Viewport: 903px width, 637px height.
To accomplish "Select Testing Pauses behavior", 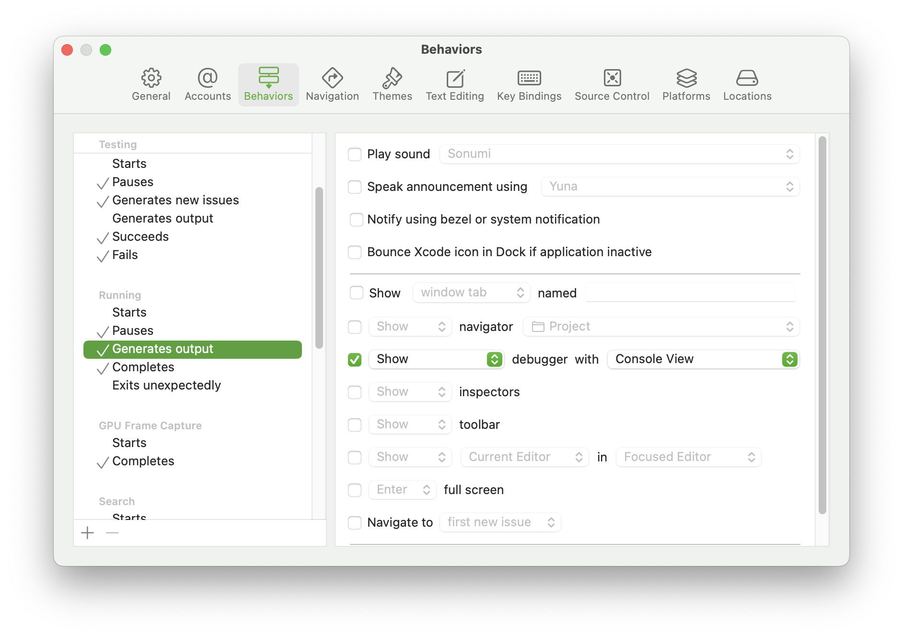I will tap(193, 182).
